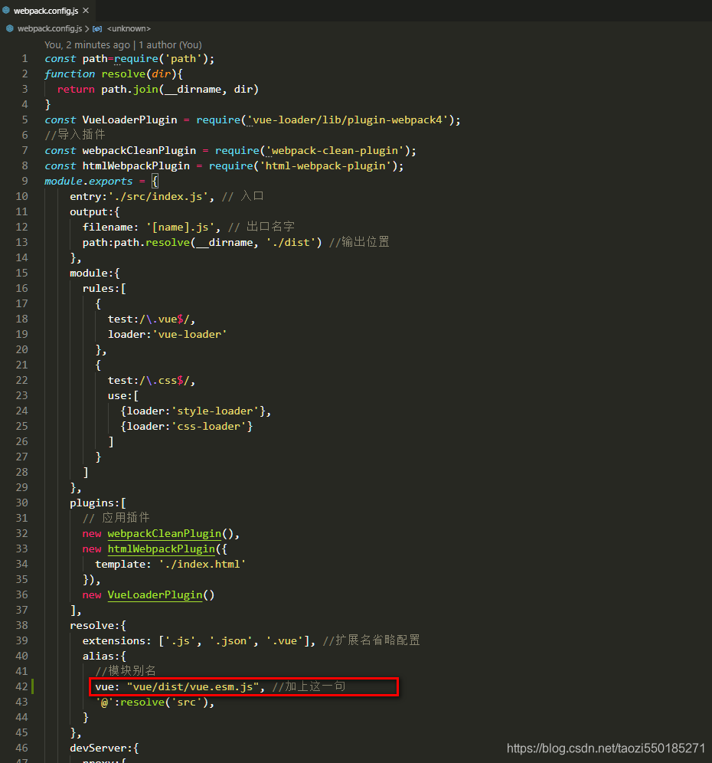Select line number 1 in the gutter

click(x=24, y=58)
